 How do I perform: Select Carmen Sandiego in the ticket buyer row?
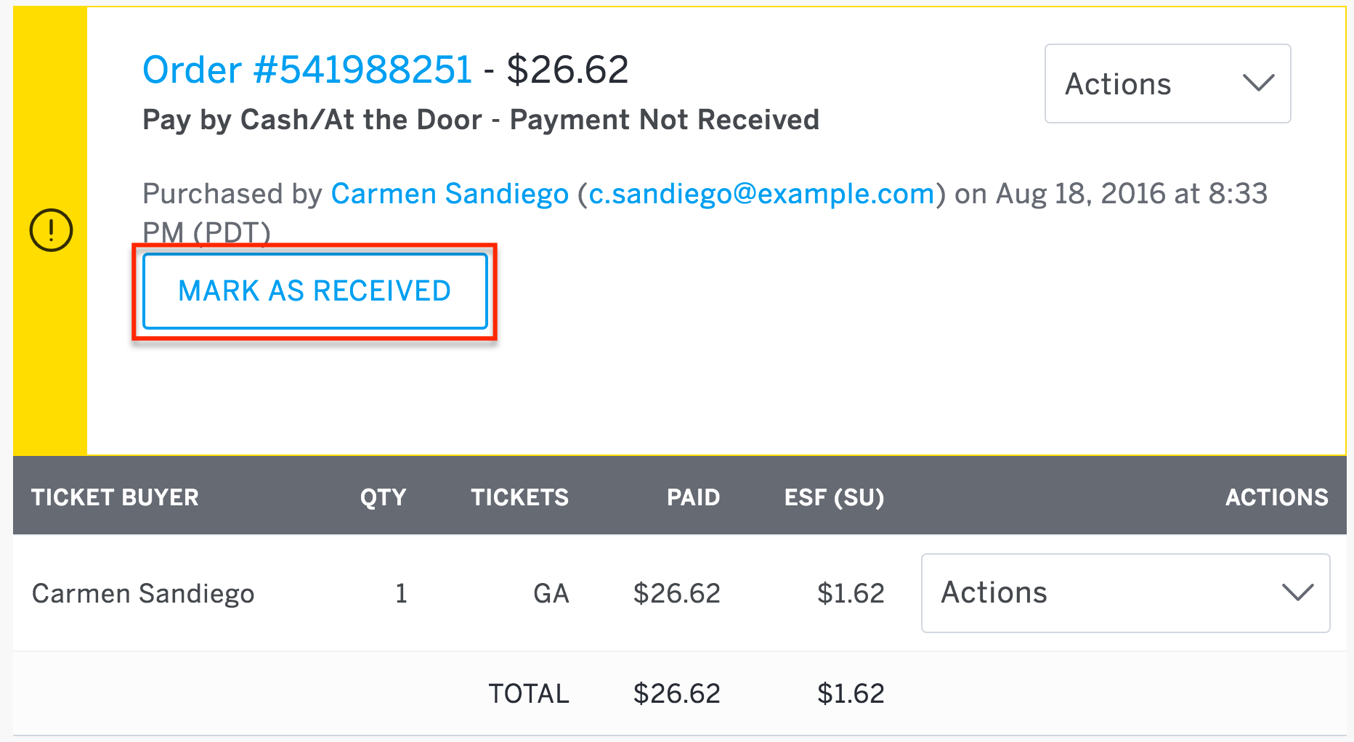point(143,594)
